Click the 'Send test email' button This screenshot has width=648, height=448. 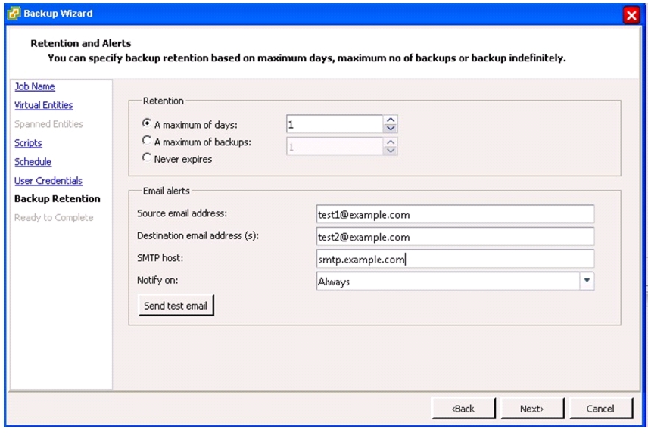176,306
